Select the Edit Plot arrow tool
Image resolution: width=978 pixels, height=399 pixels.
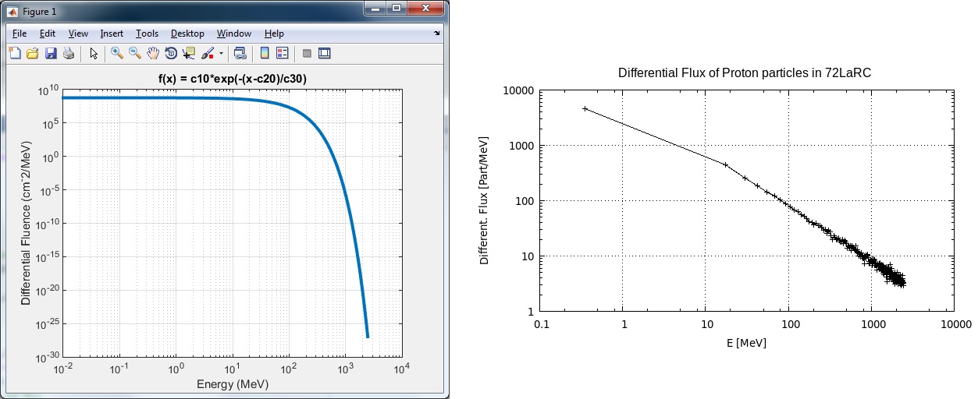[94, 53]
